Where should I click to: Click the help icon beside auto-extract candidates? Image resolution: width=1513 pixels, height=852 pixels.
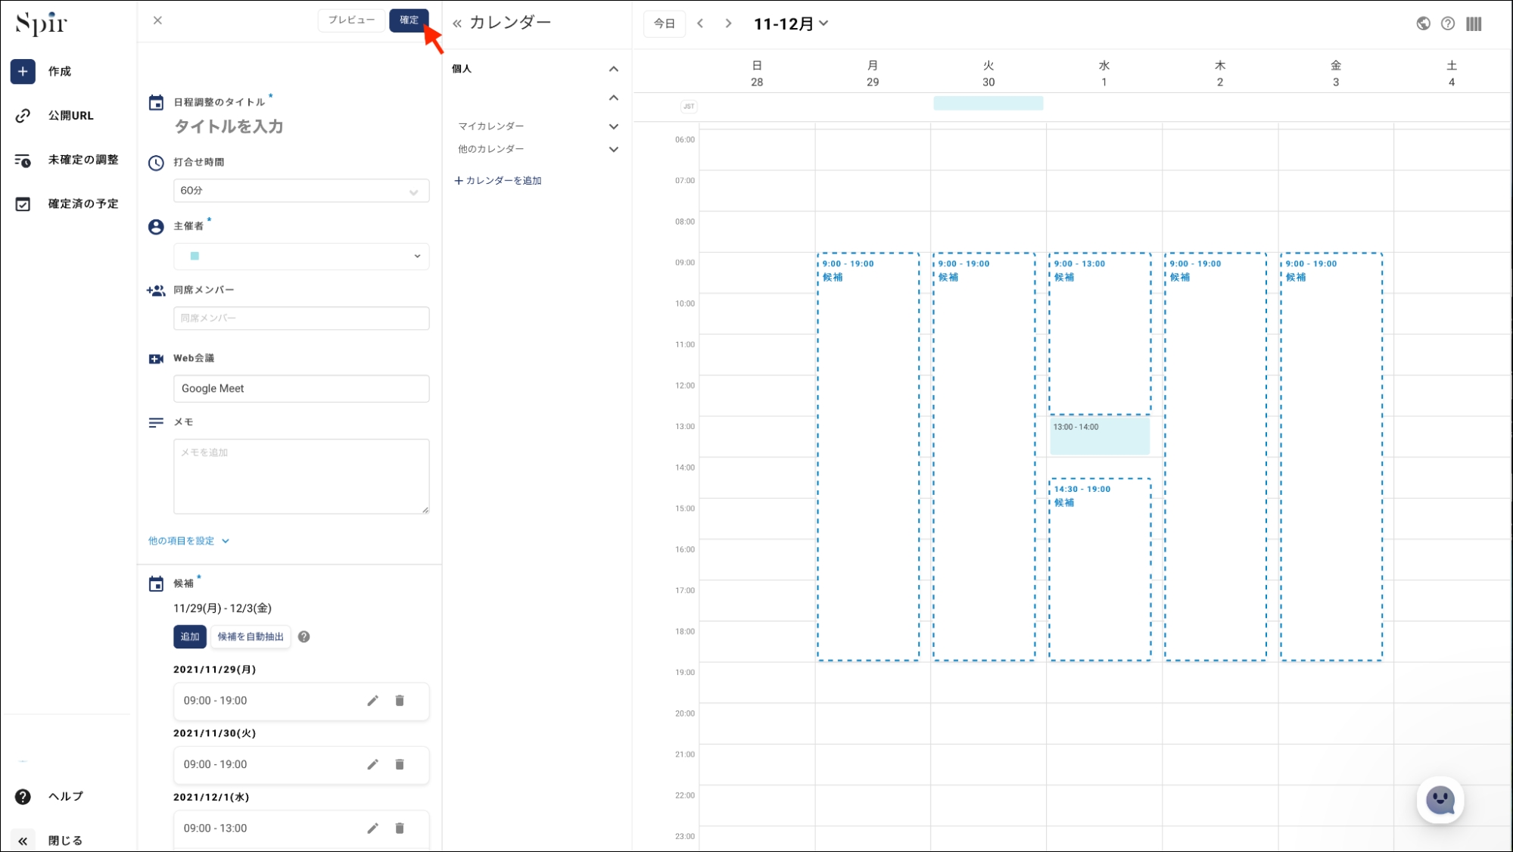coord(304,636)
